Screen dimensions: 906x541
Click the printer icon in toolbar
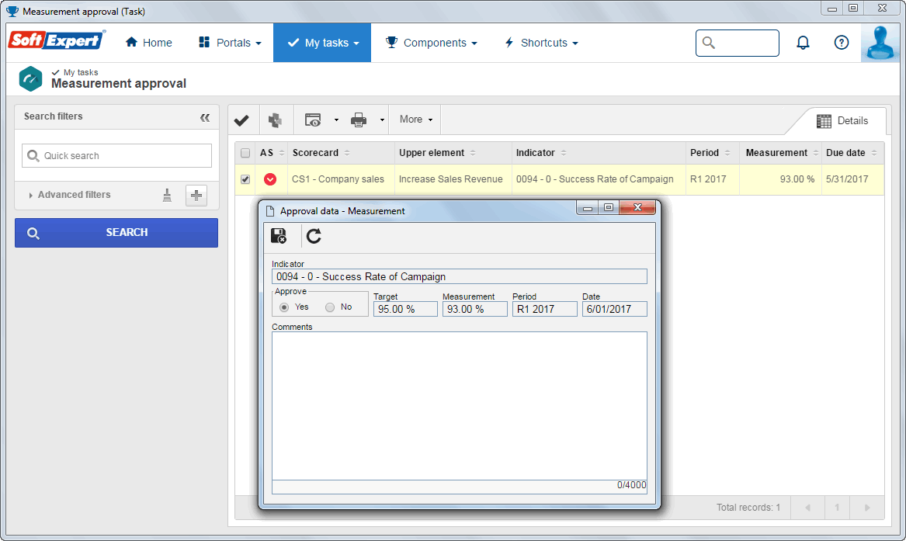point(358,120)
